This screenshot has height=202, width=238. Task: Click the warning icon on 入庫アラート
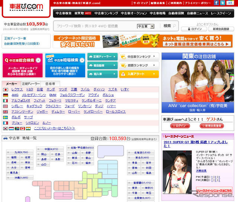point(123,74)
